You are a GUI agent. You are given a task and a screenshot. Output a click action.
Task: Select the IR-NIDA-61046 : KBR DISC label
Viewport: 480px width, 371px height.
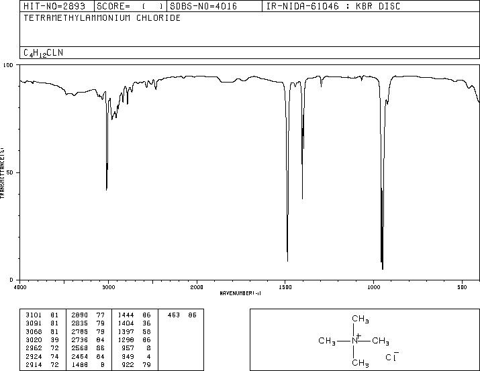333,6
